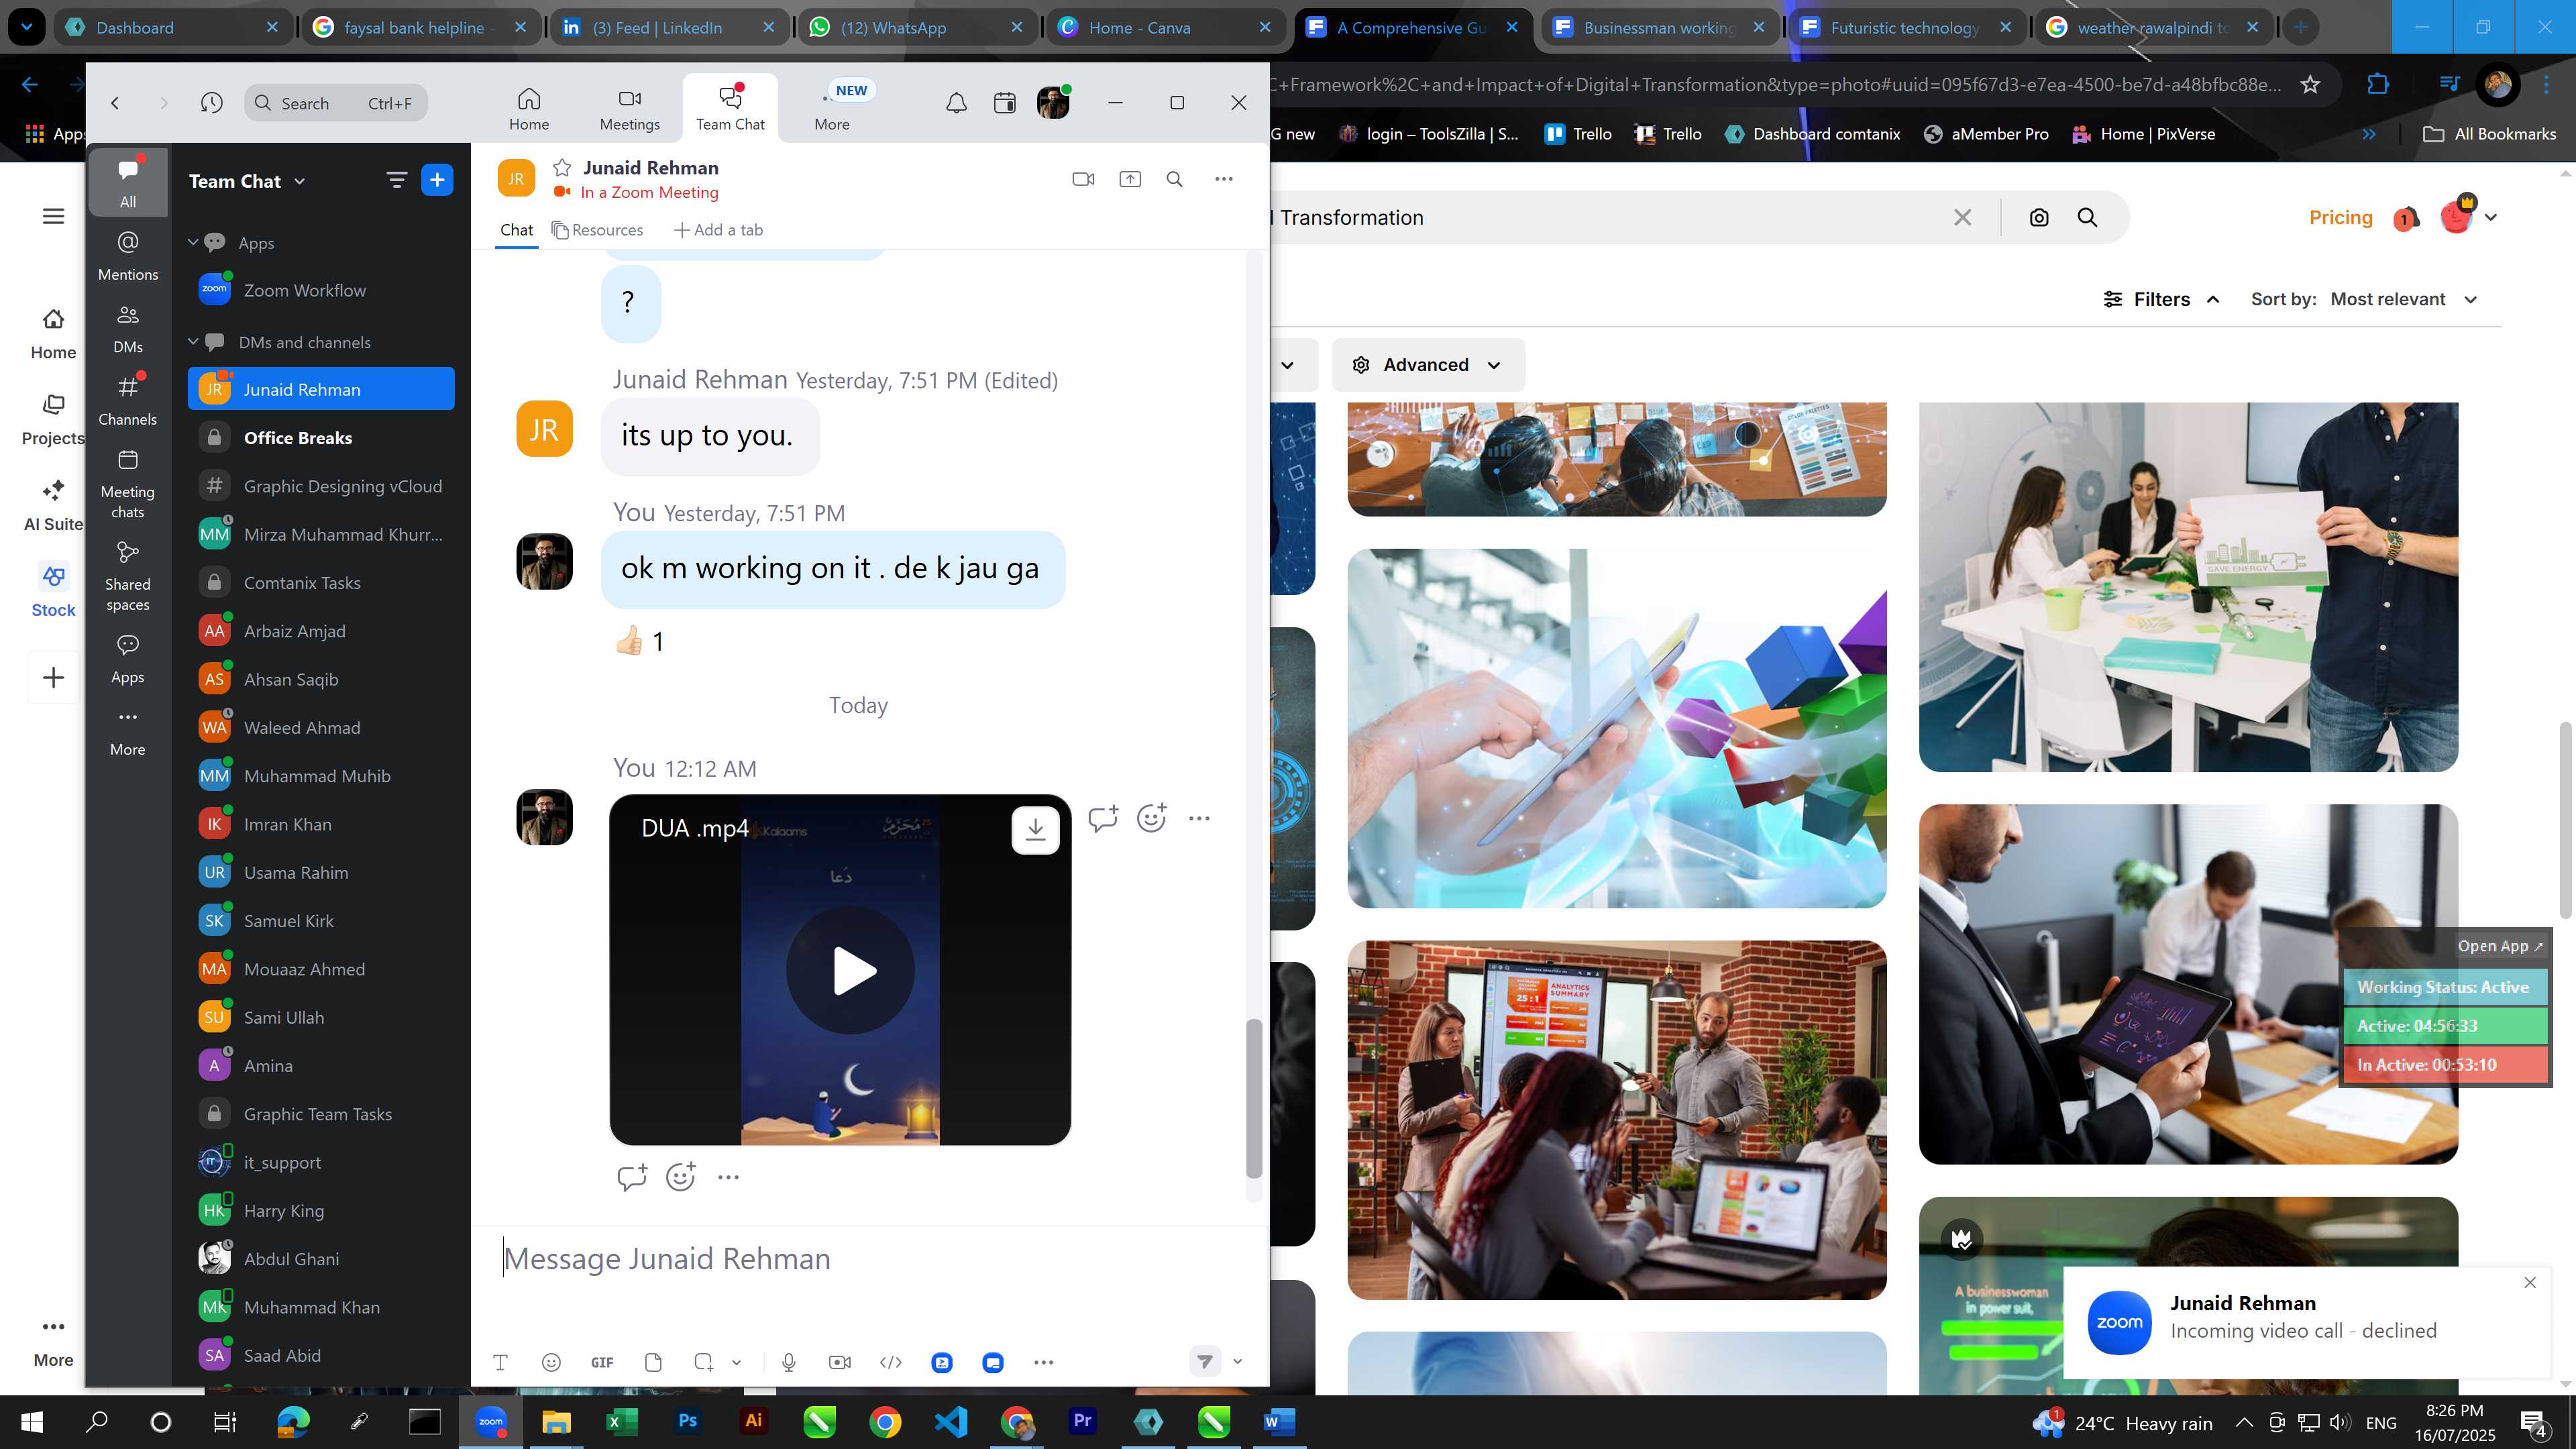Open Mentions in Zoom sidebar
2576x1449 pixels.
(x=128, y=255)
